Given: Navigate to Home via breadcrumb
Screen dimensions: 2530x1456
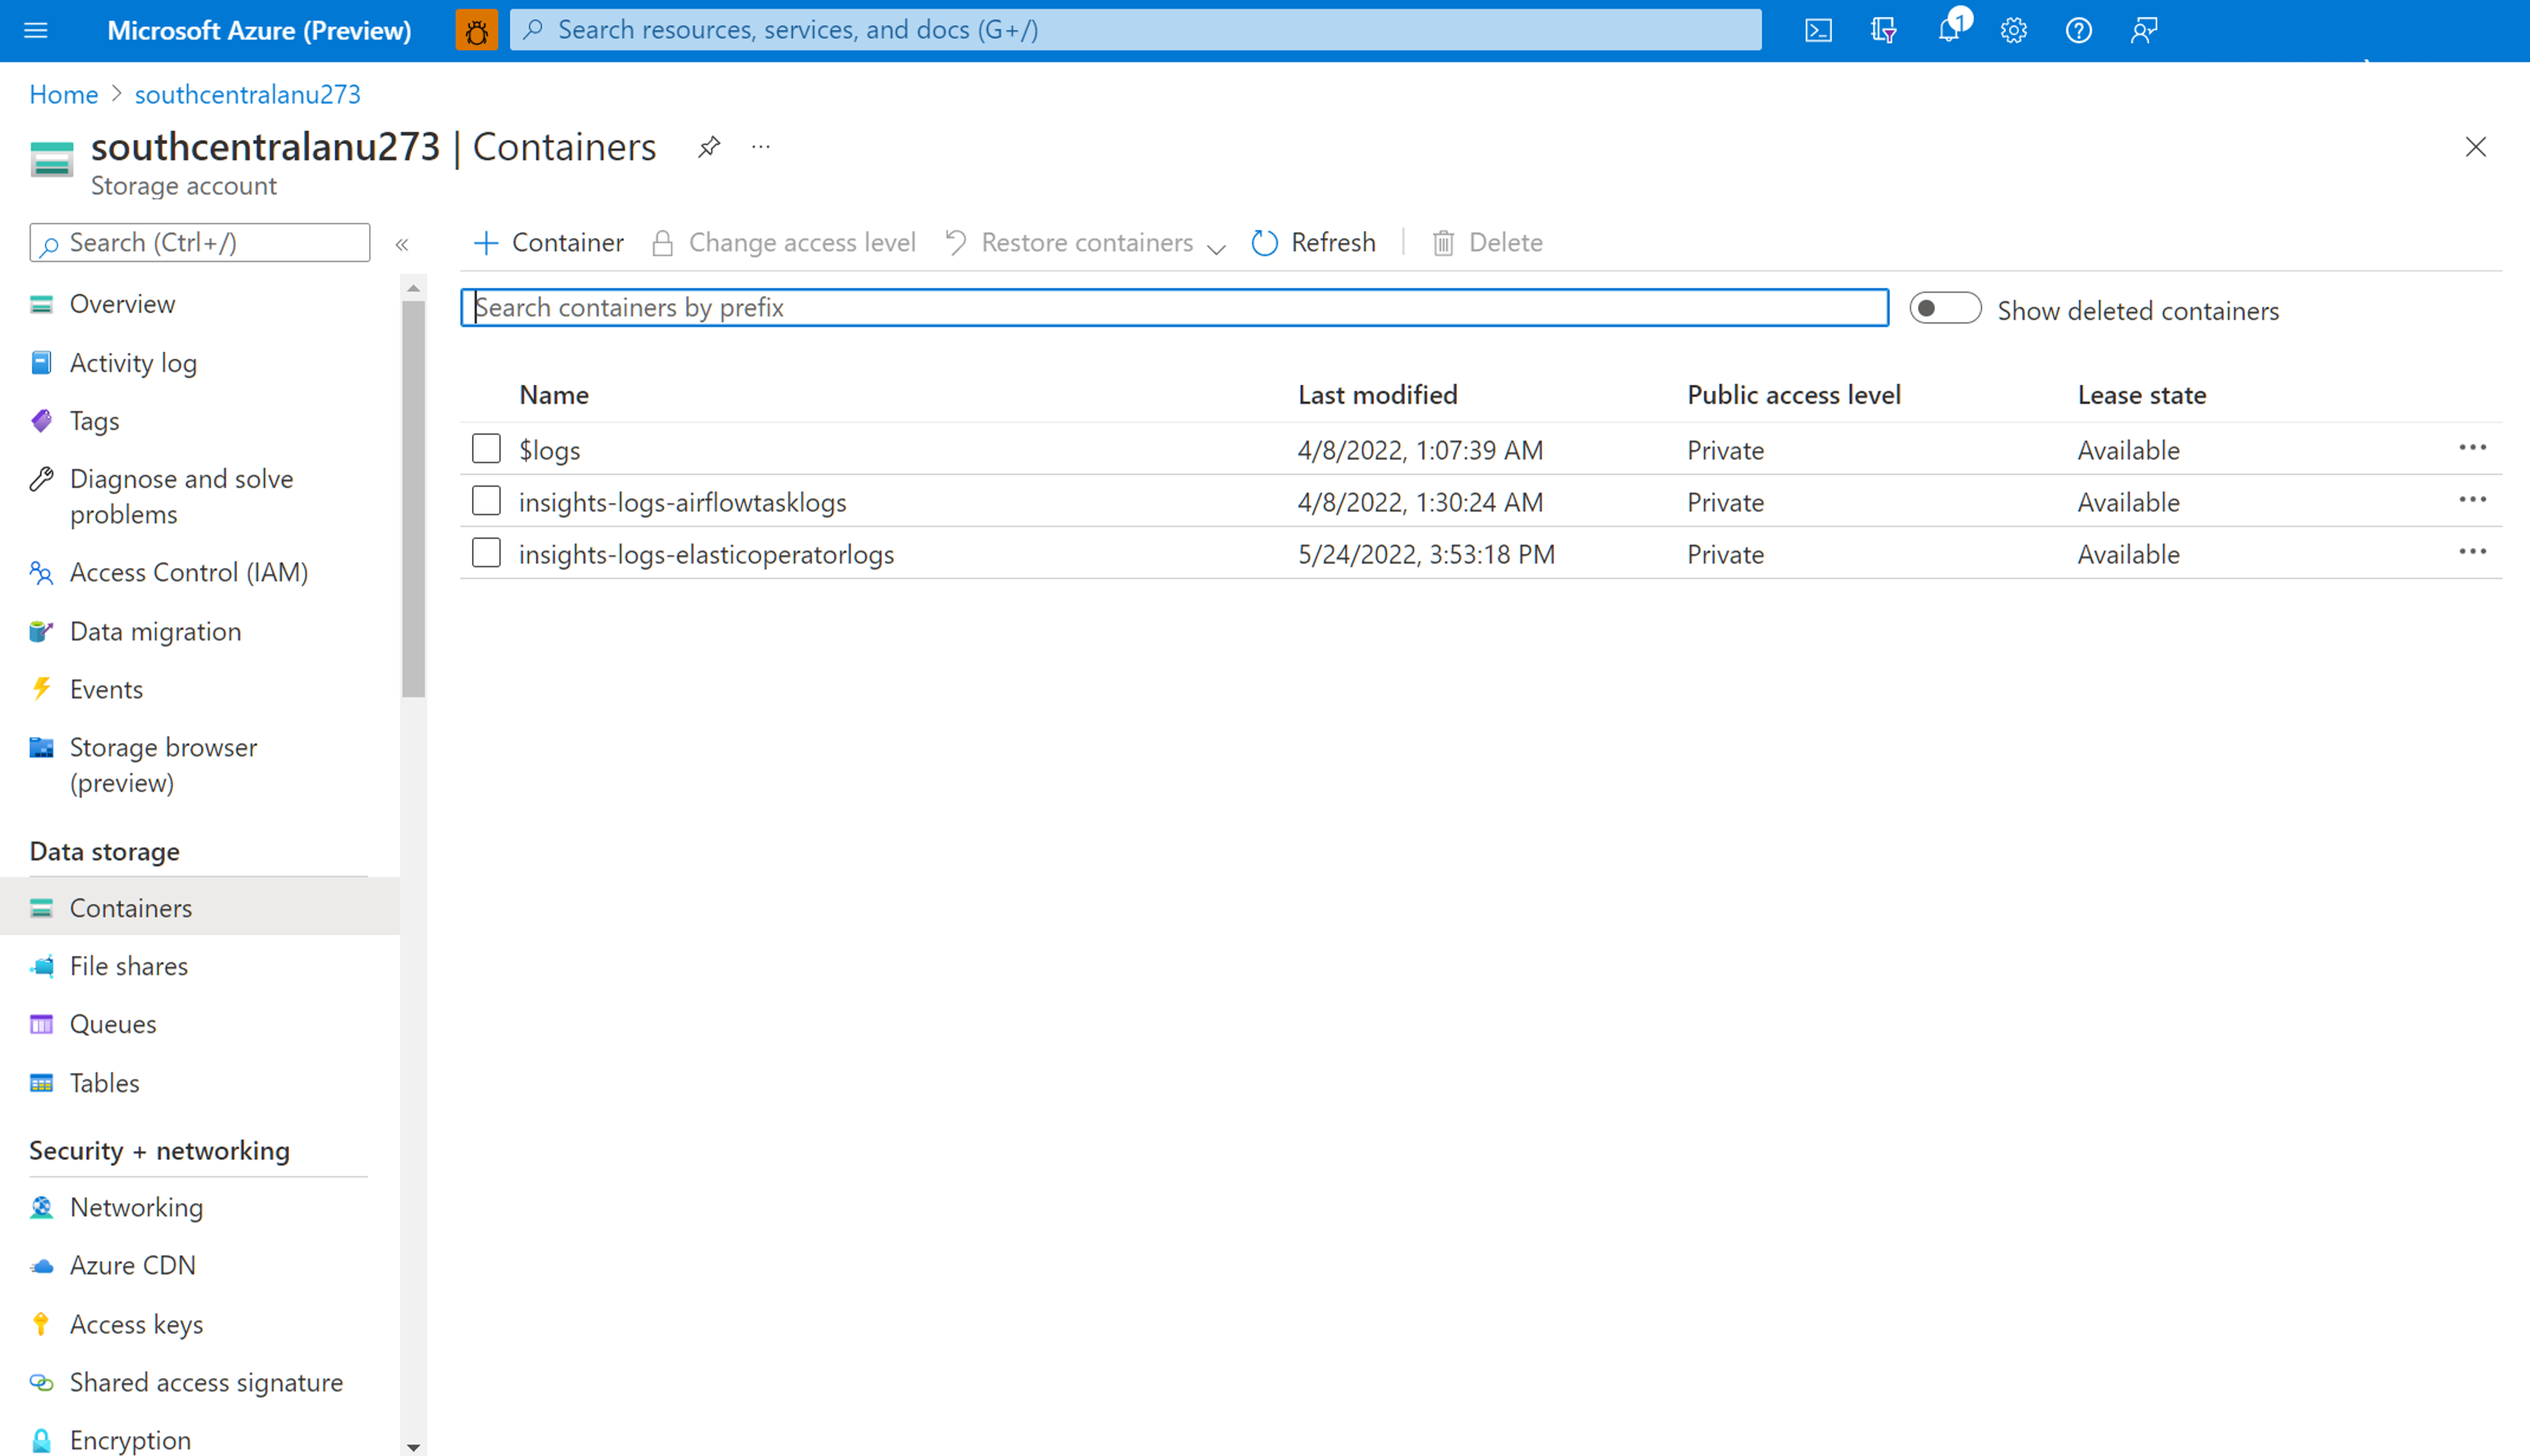Looking at the screenshot, I should [63, 93].
